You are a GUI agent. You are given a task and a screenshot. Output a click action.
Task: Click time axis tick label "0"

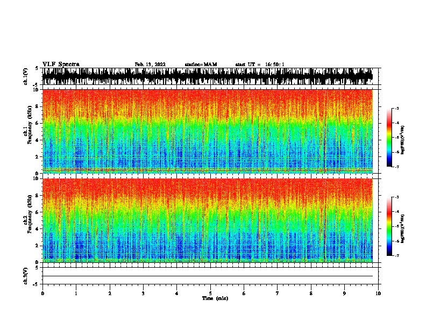coord(42,294)
